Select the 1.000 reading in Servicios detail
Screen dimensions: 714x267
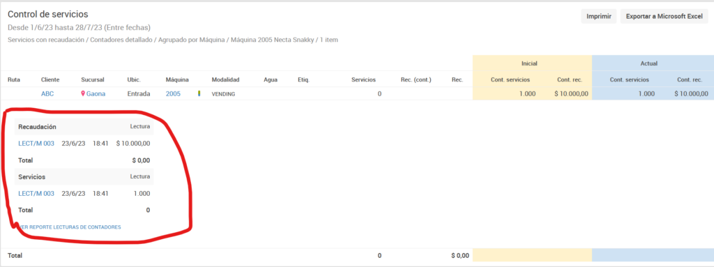point(142,194)
